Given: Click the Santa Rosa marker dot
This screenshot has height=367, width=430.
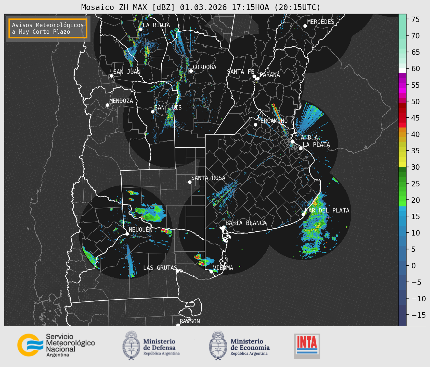Looking at the screenshot, I should (190, 182).
